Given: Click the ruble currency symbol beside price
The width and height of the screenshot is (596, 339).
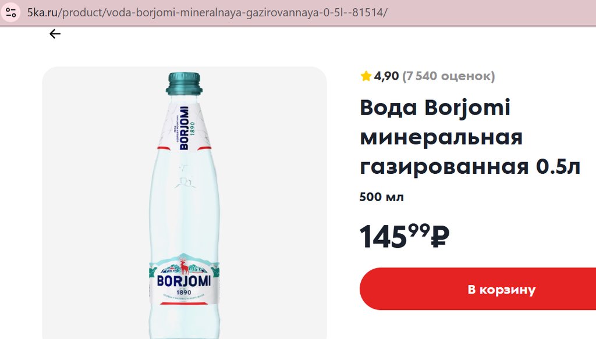Looking at the screenshot, I should 441,236.
